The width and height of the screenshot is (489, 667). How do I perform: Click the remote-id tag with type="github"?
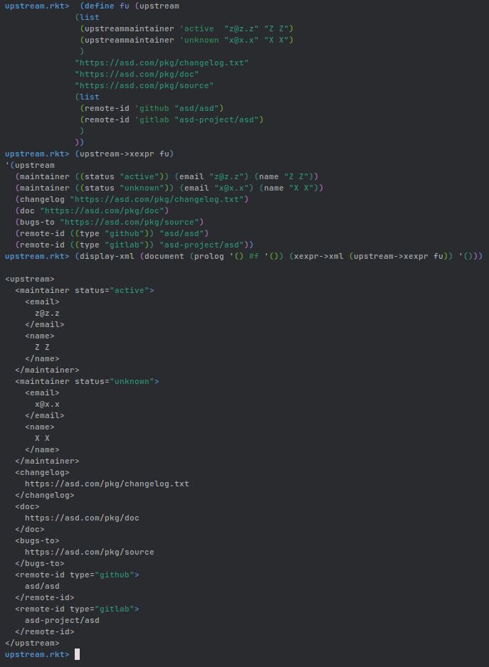coord(77,575)
